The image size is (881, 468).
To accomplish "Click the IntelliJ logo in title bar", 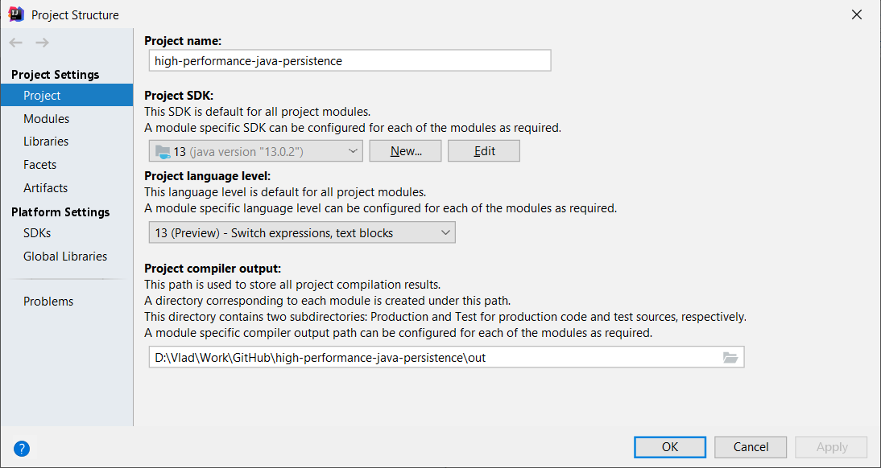I will (x=15, y=14).
